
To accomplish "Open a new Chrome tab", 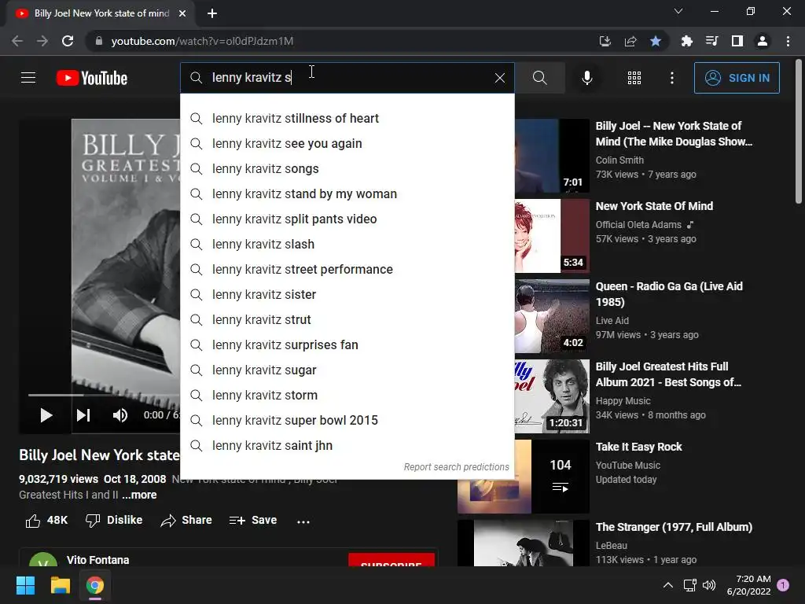I will (212, 13).
